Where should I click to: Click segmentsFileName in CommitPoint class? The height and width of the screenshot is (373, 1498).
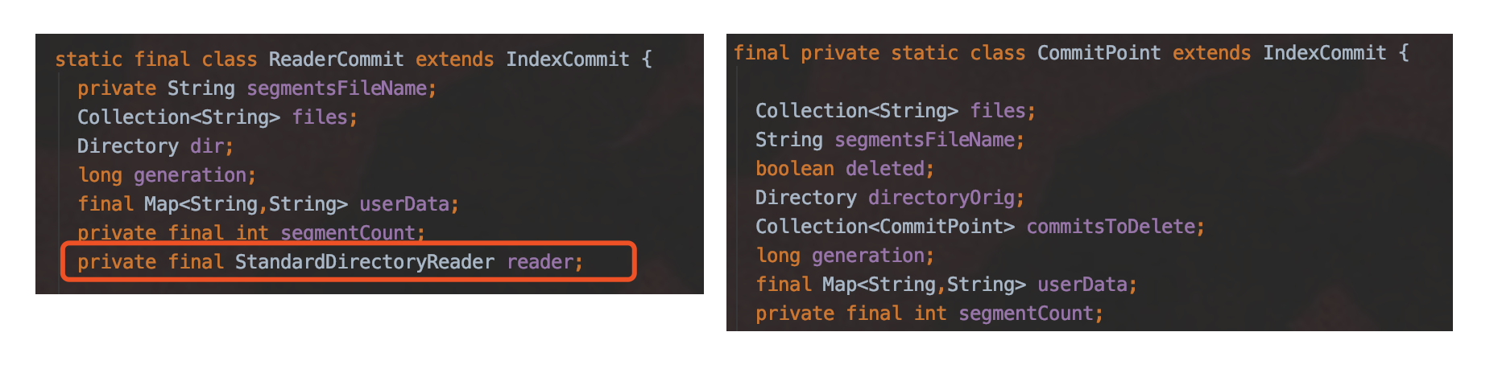tap(925, 140)
